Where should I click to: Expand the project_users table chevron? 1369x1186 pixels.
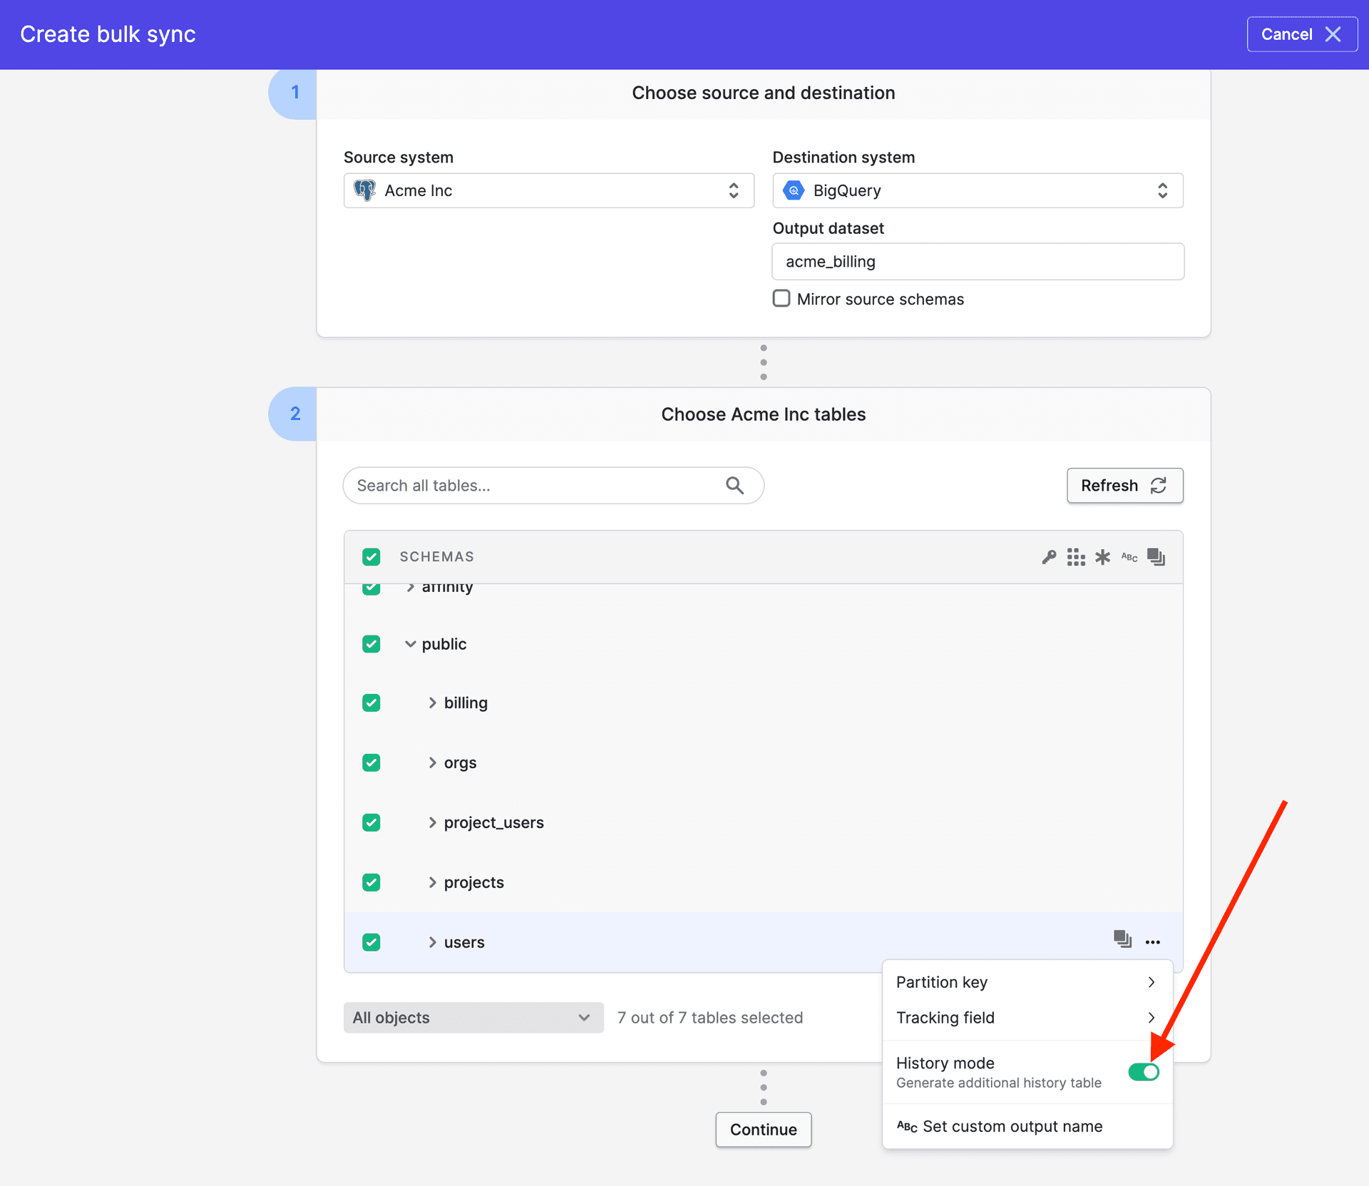pyautogui.click(x=432, y=822)
